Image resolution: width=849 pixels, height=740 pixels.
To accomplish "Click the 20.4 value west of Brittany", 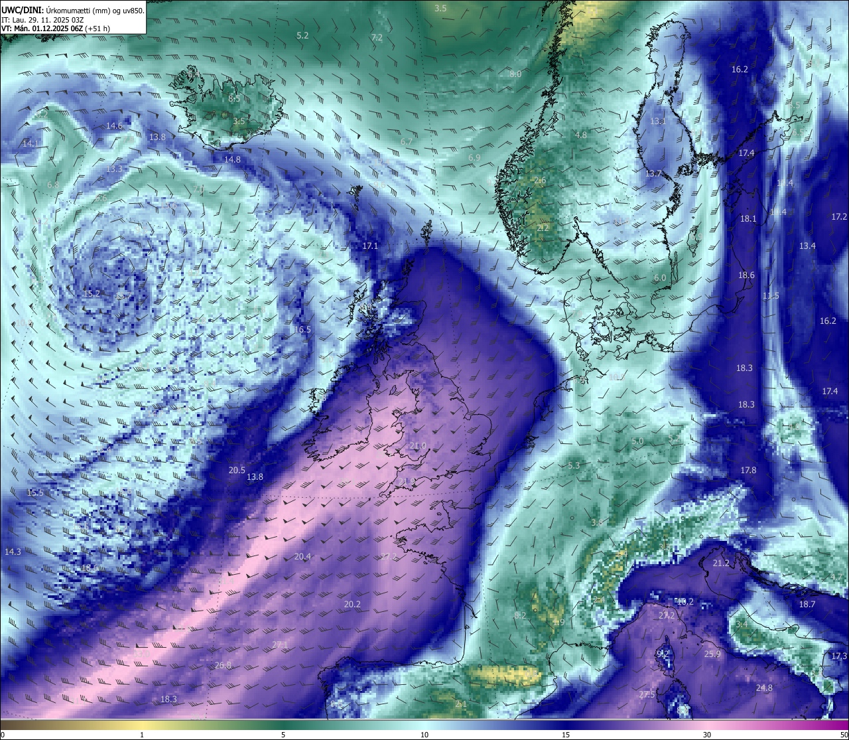I will coord(302,556).
